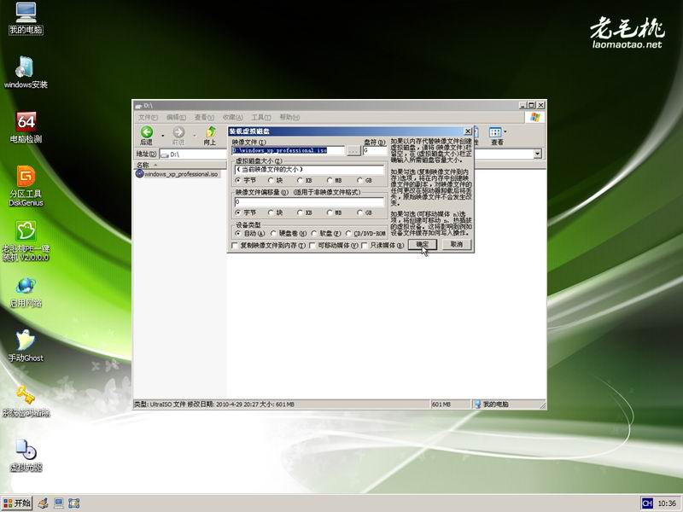Select MB radio under 虚拟磁盘大小
The width and height of the screenshot is (683, 512).
pyautogui.click(x=330, y=180)
